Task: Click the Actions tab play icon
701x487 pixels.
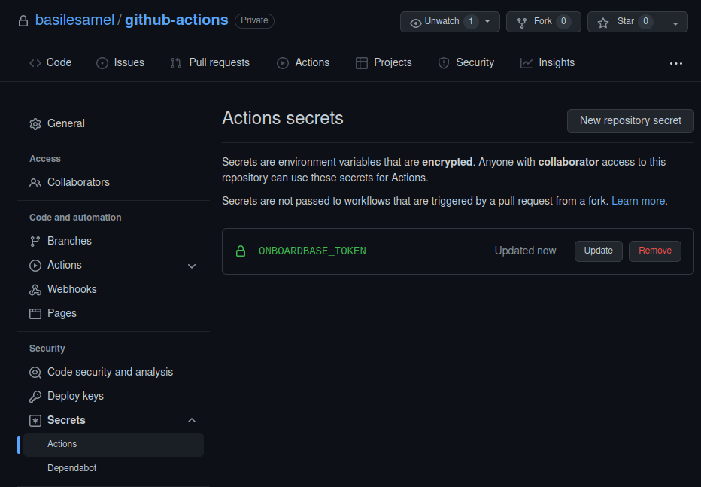Action: click(283, 63)
